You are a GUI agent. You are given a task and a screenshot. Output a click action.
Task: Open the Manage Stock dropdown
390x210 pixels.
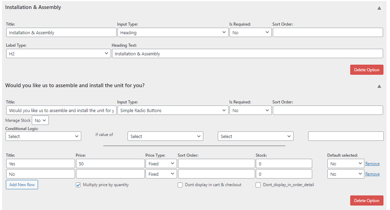pyautogui.click(x=40, y=120)
